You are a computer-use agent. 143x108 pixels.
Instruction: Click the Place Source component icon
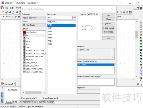point(3,17)
